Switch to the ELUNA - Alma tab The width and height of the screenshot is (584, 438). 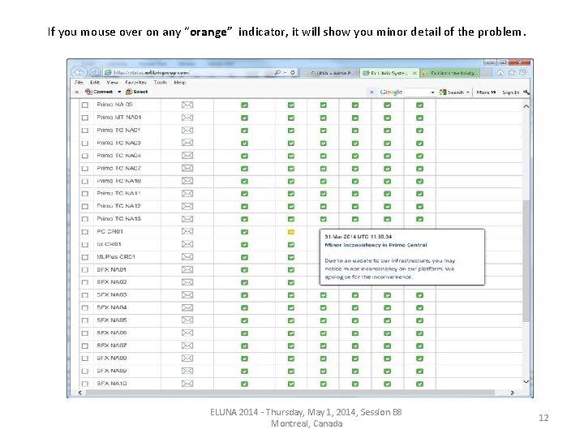click(330, 73)
